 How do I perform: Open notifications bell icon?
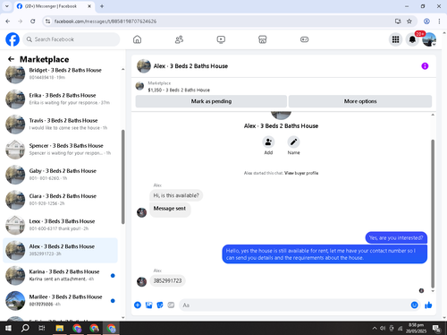412,39
